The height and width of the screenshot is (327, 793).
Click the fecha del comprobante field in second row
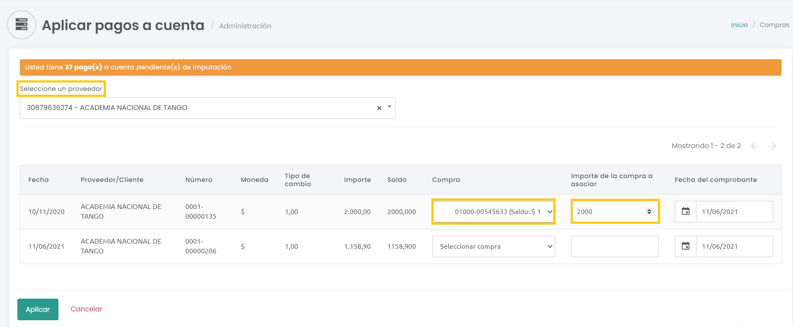tap(735, 246)
